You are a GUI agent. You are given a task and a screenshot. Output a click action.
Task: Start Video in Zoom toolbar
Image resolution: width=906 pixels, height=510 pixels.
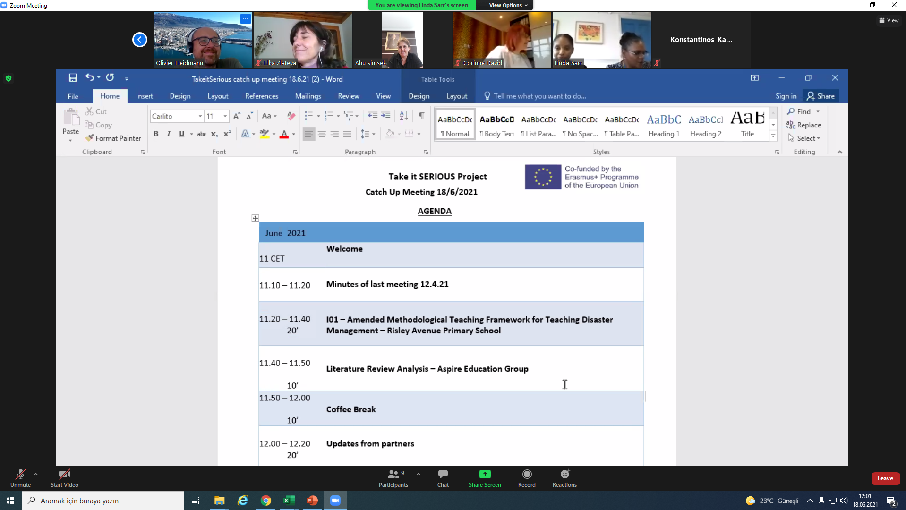click(64, 478)
